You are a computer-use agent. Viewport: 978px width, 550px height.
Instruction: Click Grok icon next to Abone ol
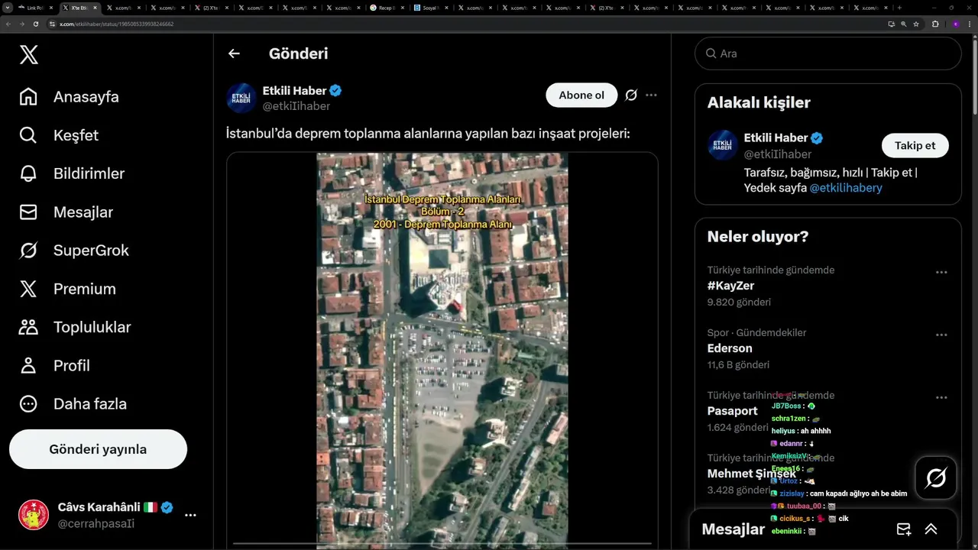631,95
